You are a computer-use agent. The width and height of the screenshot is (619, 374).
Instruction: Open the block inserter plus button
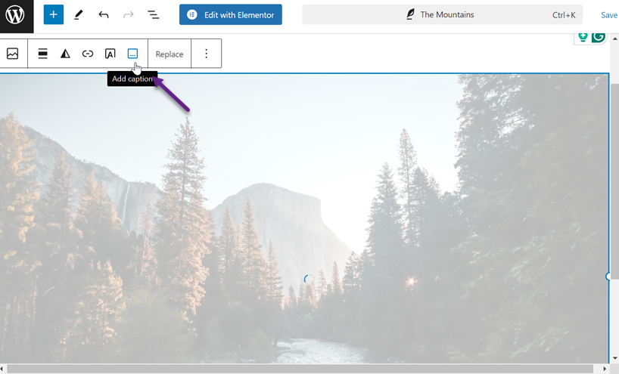pos(53,15)
